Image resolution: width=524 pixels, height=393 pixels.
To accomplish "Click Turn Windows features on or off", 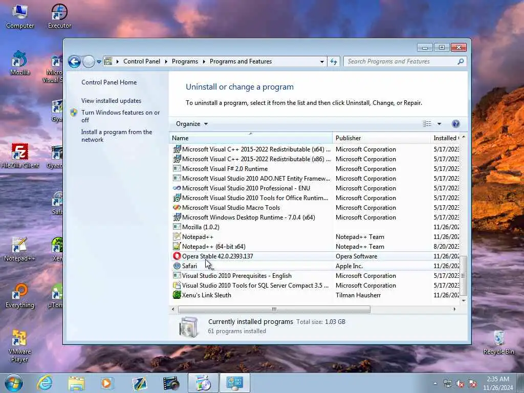I will (120, 116).
